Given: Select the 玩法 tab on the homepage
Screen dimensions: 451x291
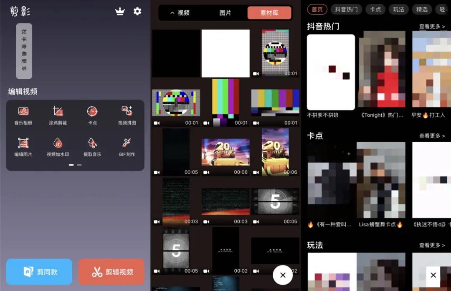Looking at the screenshot, I should tap(399, 9).
